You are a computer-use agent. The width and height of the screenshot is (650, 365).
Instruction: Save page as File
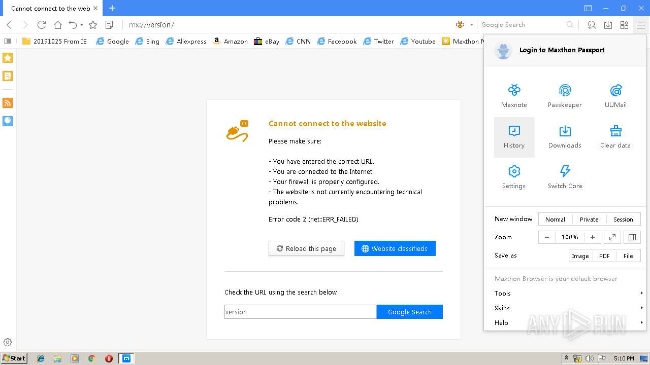[628, 255]
